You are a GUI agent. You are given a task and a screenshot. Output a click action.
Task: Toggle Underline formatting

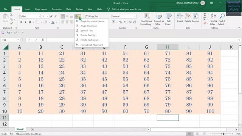30,22
